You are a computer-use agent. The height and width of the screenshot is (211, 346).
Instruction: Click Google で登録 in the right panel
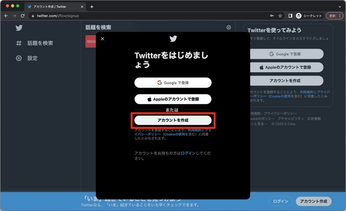coord(286,54)
